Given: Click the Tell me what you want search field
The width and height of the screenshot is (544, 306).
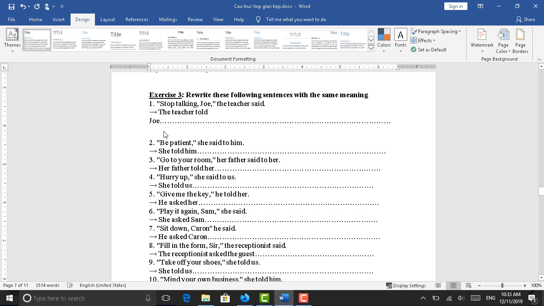Looking at the screenshot, I should [x=296, y=20].
